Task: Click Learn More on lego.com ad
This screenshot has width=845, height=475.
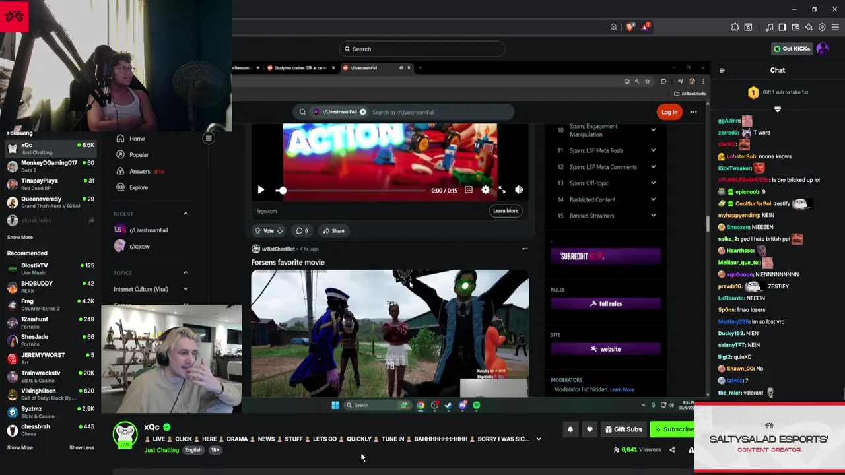Action: [505, 211]
